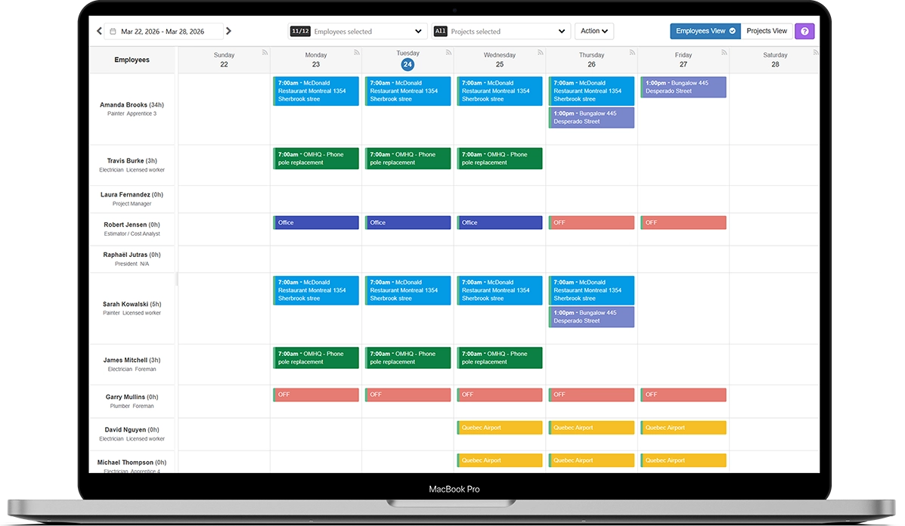This screenshot has height=526, width=905.
Task: Open date range picker Mar 22 - Mar 28
Action: click(163, 31)
